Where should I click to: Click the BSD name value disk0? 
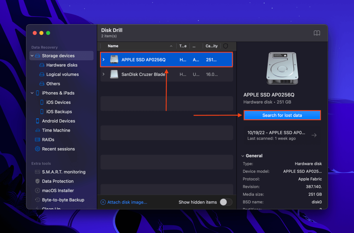tap(316, 202)
